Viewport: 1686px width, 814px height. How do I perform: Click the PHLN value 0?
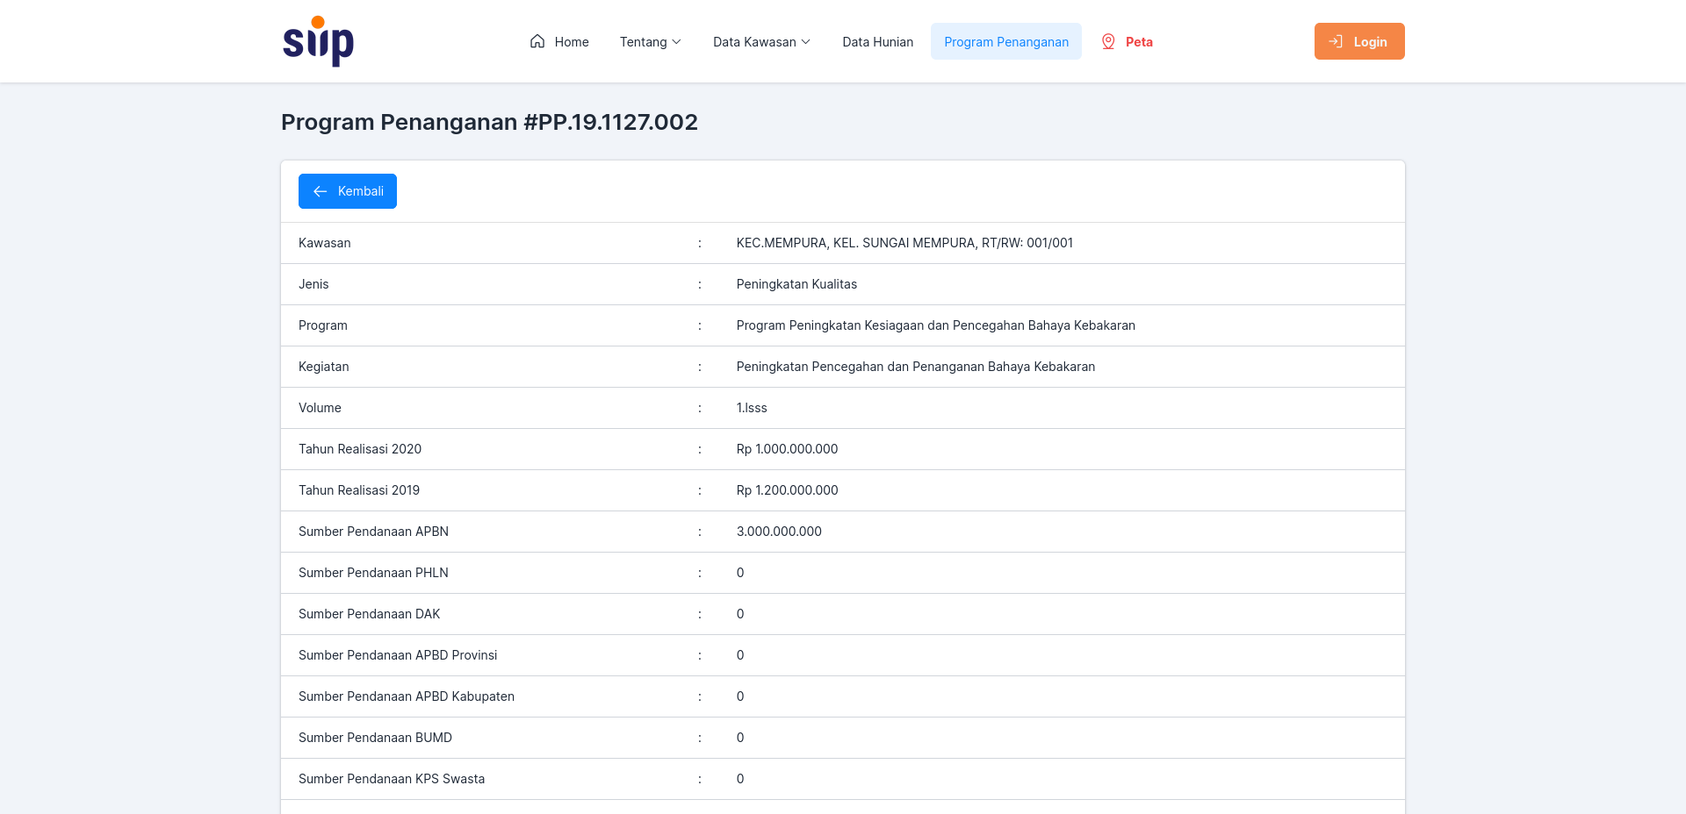(x=740, y=573)
